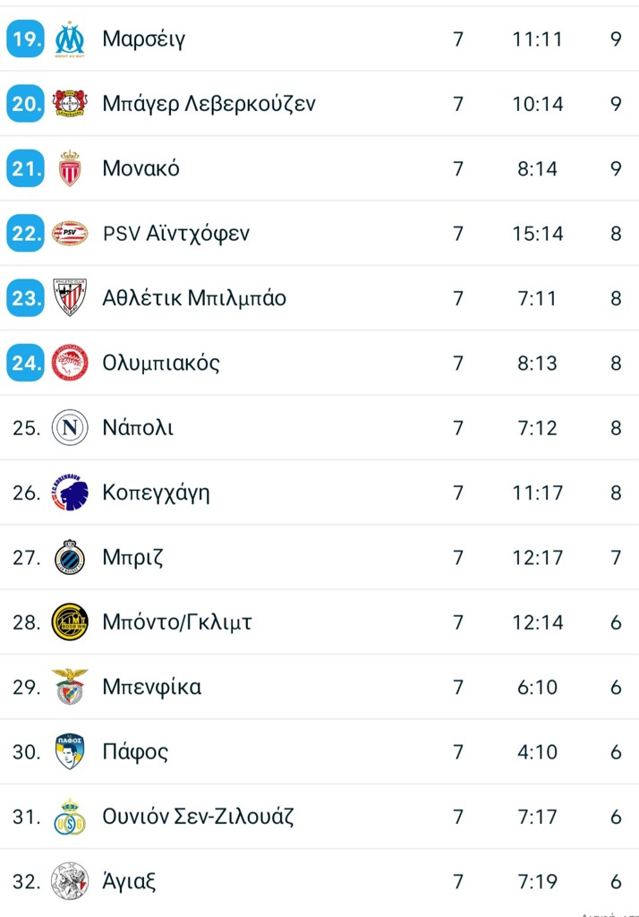639x917 pixels.
Task: Click the Napoli club crest icon
Action: click(x=69, y=428)
